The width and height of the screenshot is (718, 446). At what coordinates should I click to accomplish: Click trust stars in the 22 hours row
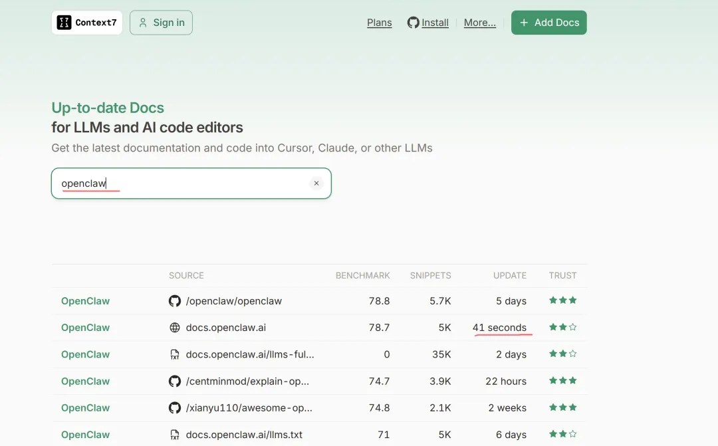[563, 380]
